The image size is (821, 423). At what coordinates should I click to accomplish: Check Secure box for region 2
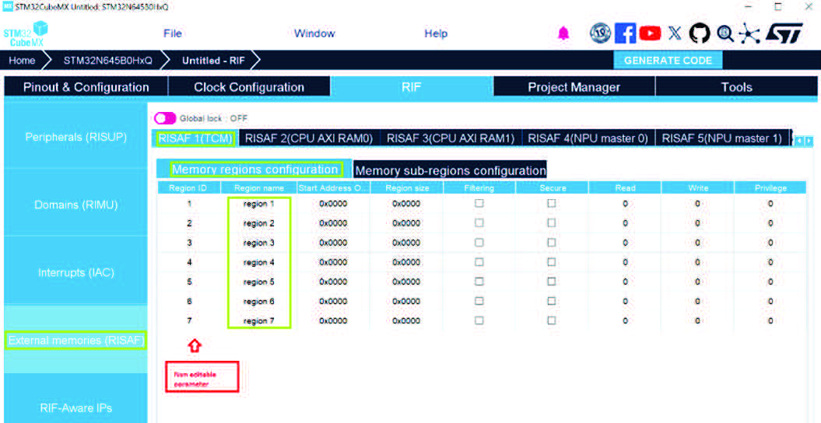(552, 222)
